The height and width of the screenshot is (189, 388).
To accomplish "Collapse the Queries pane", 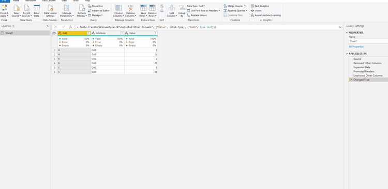I will click(x=48, y=26).
